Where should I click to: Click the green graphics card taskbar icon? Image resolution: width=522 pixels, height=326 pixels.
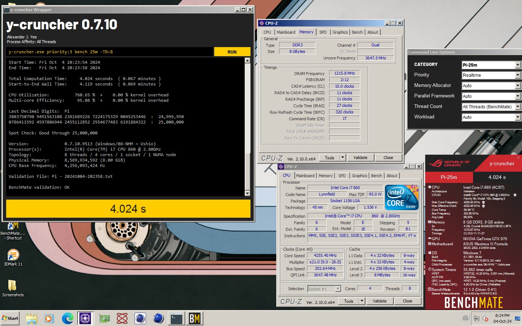point(104,318)
